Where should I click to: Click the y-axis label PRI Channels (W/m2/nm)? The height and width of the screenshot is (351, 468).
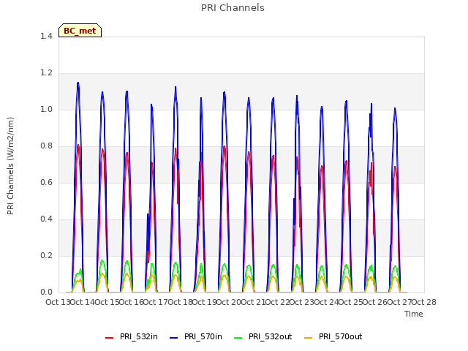click(10, 166)
